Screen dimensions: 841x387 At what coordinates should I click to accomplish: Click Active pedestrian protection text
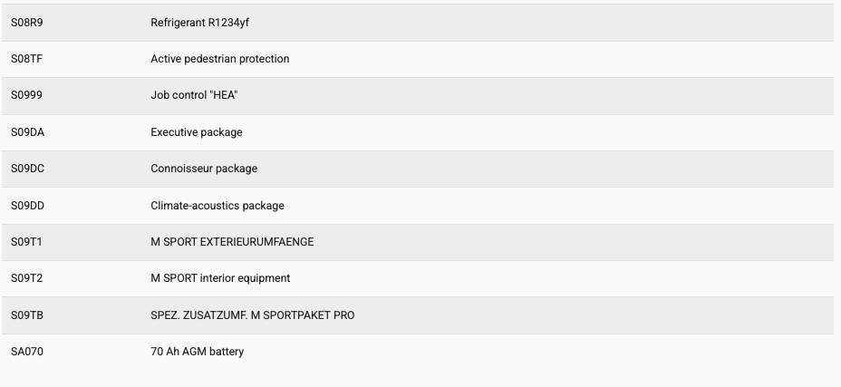click(x=220, y=59)
